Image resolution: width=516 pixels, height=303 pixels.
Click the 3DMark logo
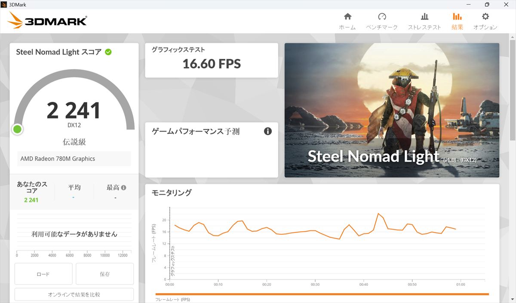(47, 20)
